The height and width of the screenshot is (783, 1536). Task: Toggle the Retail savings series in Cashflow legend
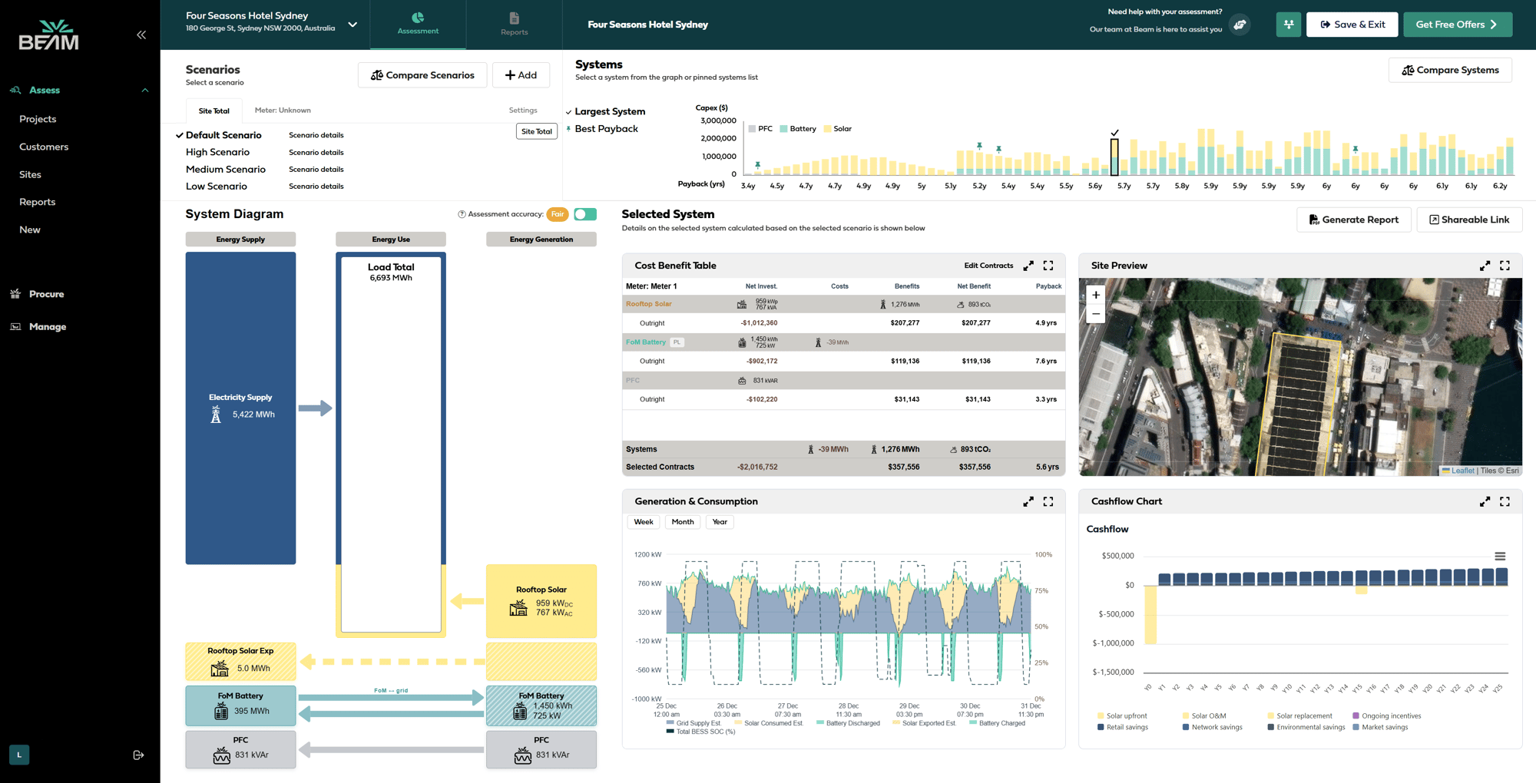[1123, 727]
